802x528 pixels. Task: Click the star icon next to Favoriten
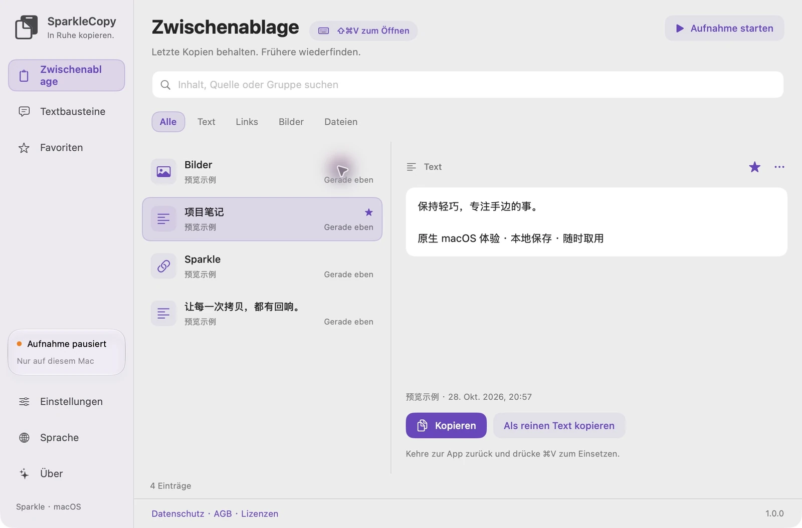24,148
